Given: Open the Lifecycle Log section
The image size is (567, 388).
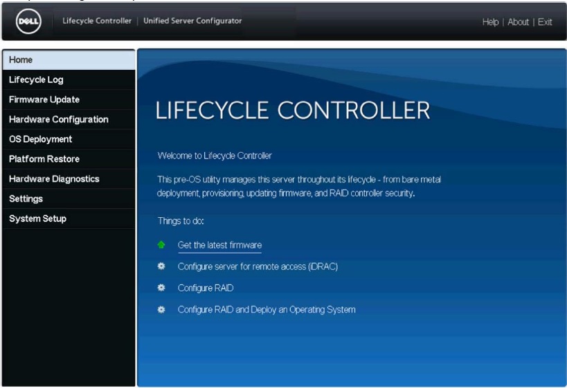Looking at the screenshot, I should pos(69,80).
